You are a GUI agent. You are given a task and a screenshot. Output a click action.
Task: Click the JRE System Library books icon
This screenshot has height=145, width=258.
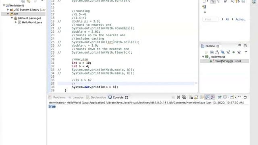(12, 10)
